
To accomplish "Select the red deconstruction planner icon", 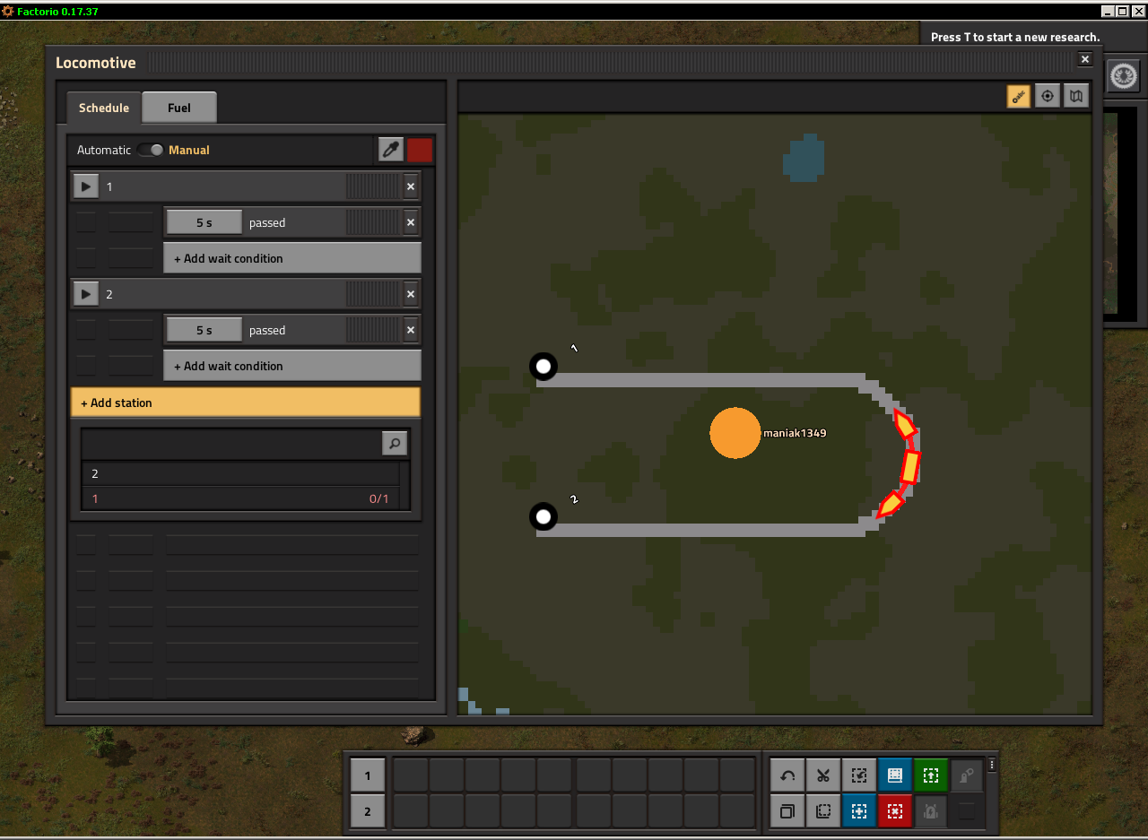I will pos(895,811).
